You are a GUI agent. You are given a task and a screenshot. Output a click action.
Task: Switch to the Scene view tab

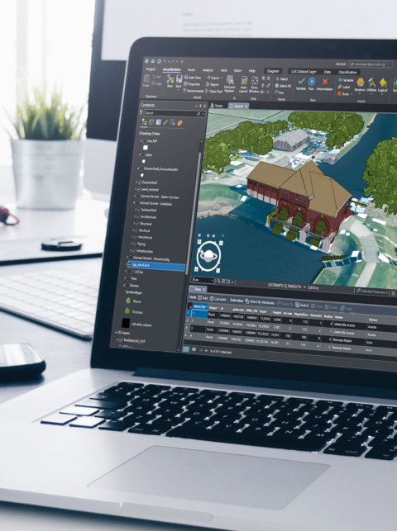point(217,106)
